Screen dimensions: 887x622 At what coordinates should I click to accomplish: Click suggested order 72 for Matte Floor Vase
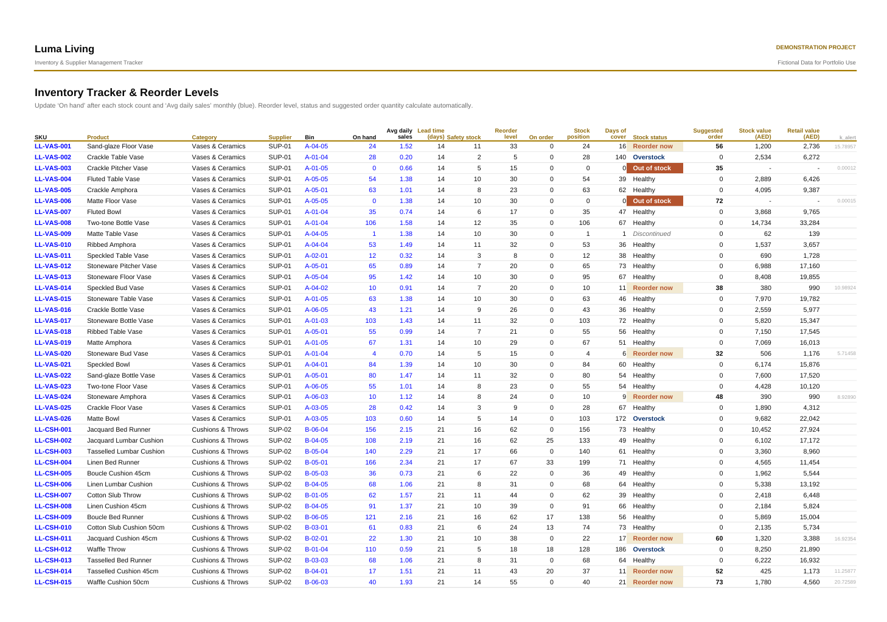[719, 201]
